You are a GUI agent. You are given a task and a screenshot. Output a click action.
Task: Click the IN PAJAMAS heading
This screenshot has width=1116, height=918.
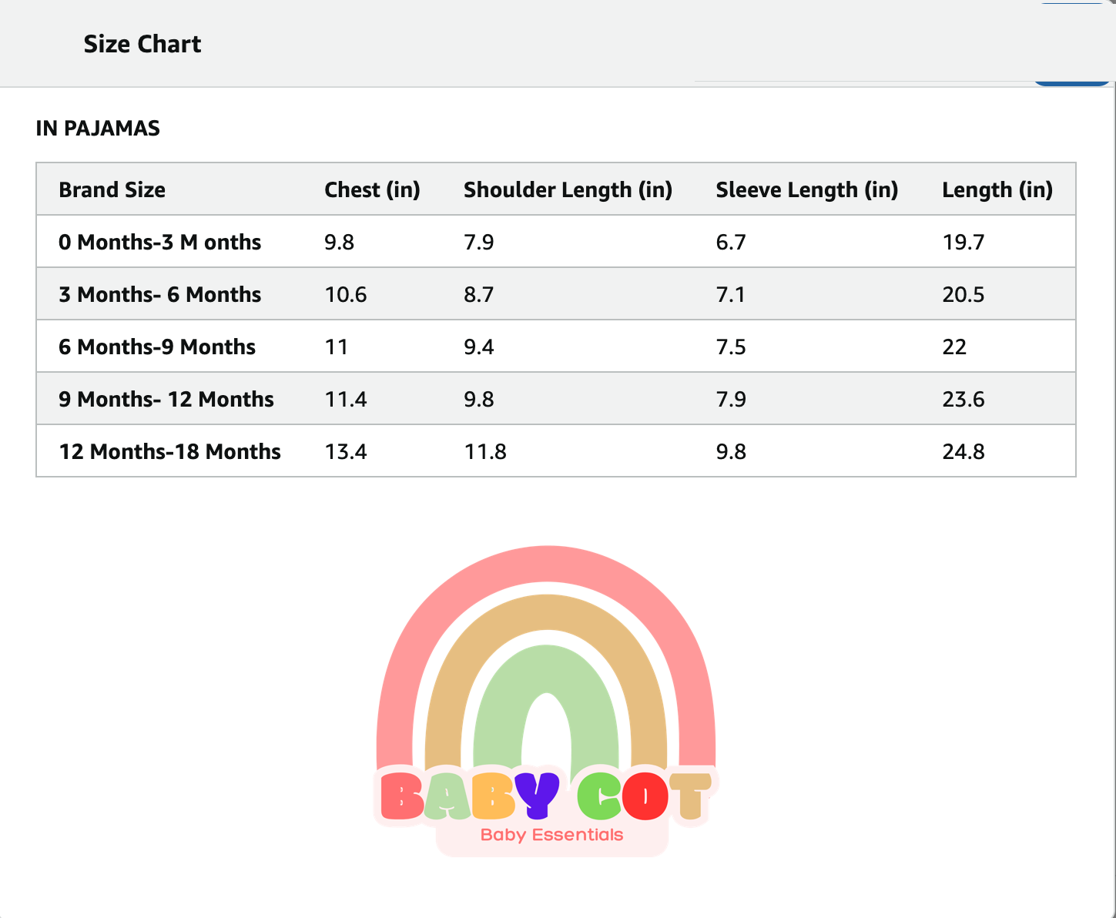coord(98,128)
